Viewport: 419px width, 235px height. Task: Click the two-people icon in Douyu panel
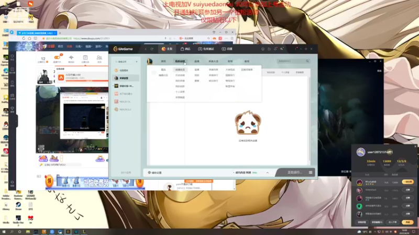99,57
